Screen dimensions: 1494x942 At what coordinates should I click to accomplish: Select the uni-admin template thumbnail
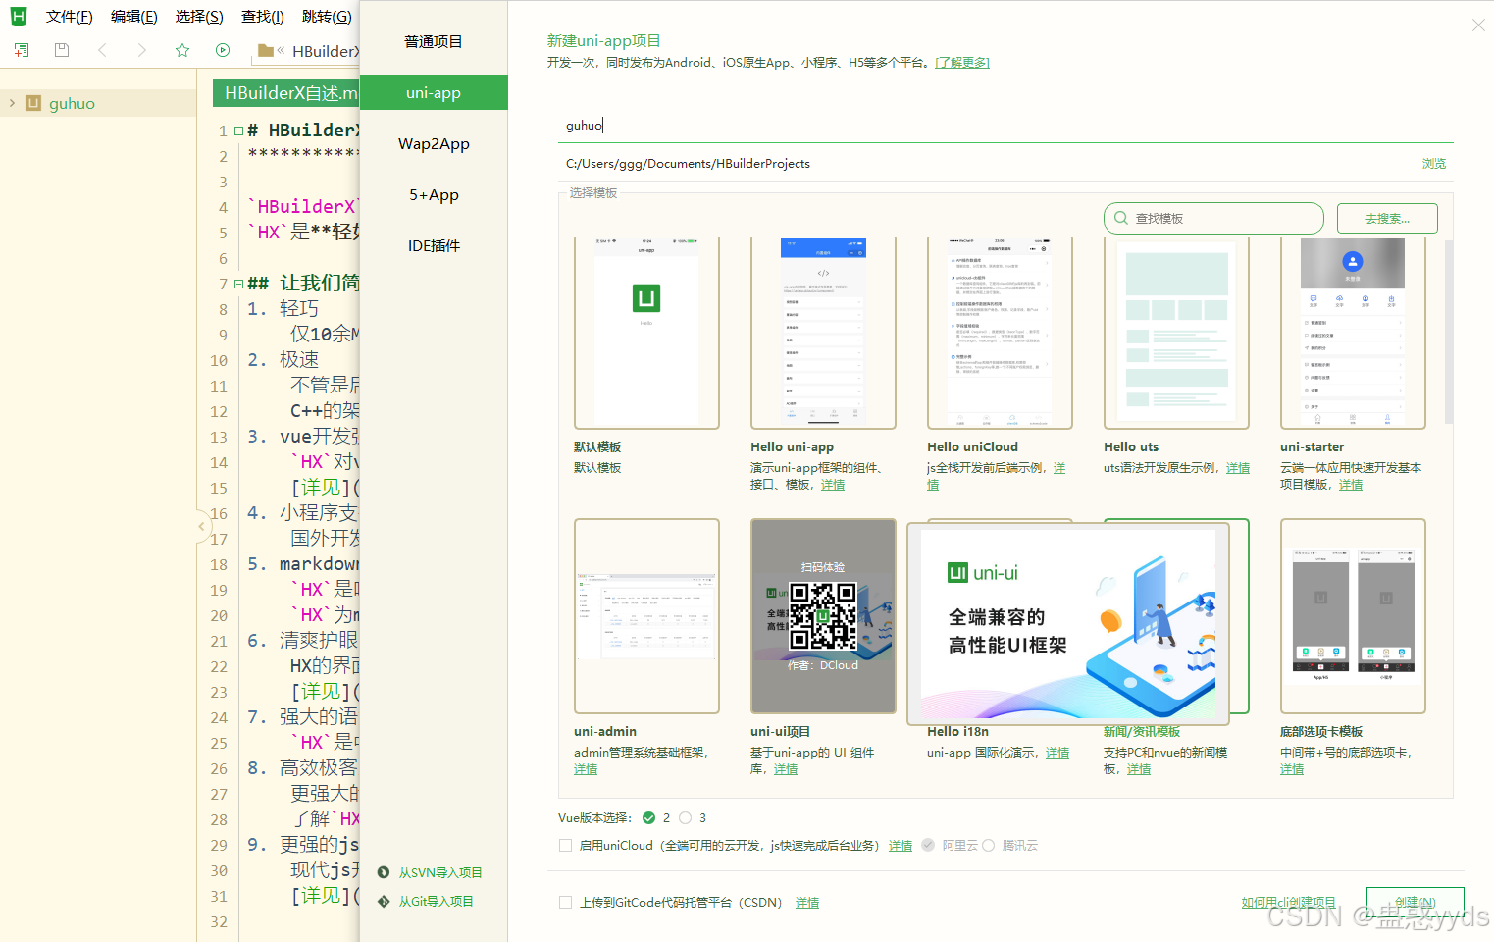point(646,616)
